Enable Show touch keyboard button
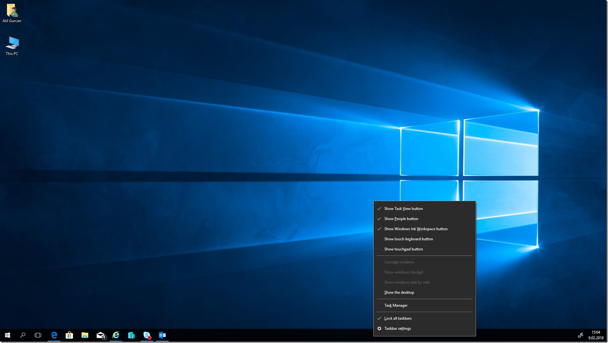 click(x=424, y=239)
